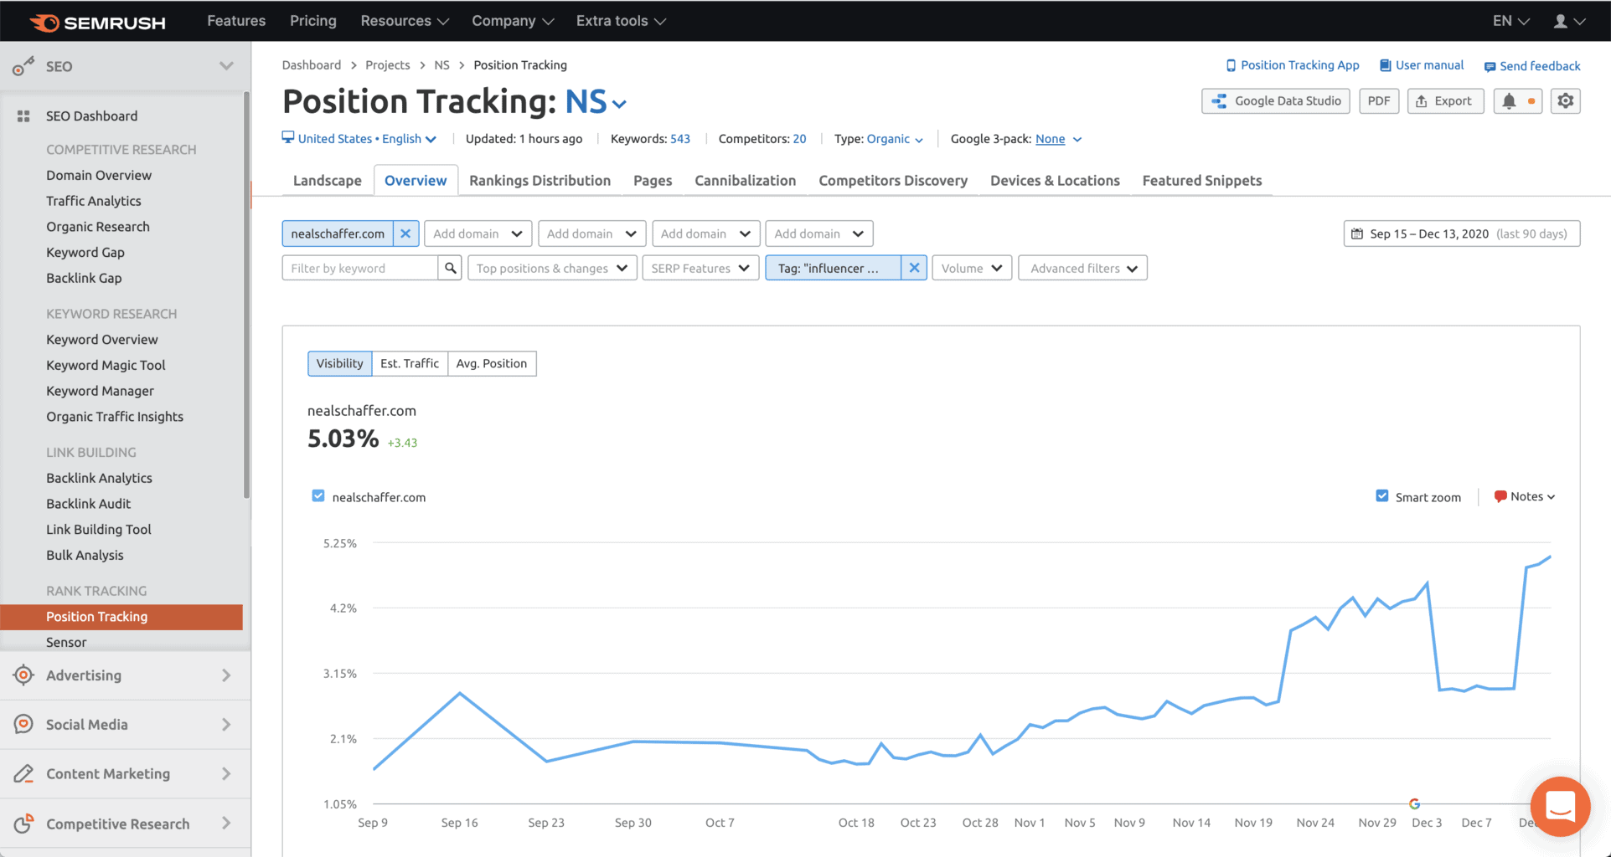Open the EN language dropdown
Viewport: 1611px width, 857px height.
click(1511, 21)
